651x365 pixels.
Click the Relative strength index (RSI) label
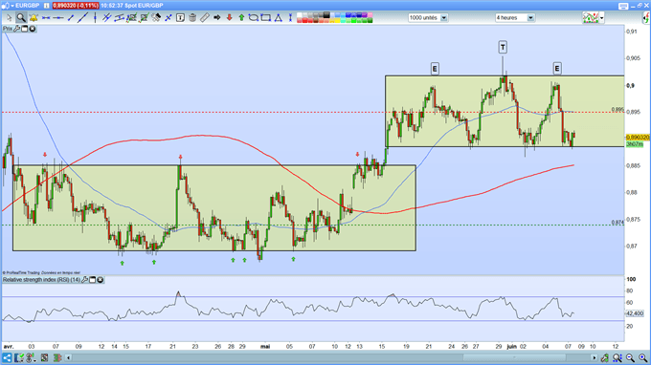pyautogui.click(x=41, y=280)
